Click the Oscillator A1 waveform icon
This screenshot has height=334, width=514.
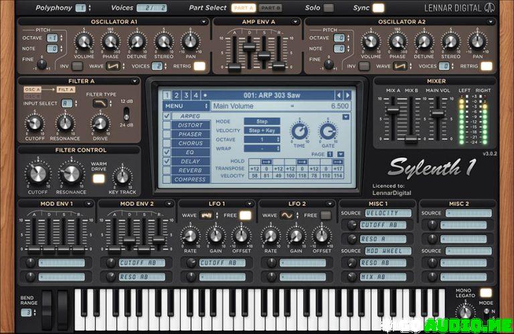(x=112, y=66)
